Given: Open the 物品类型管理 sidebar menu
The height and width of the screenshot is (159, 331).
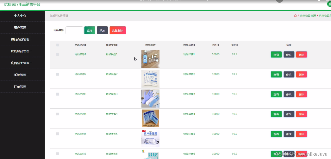Looking at the screenshot, I should coord(20,39).
